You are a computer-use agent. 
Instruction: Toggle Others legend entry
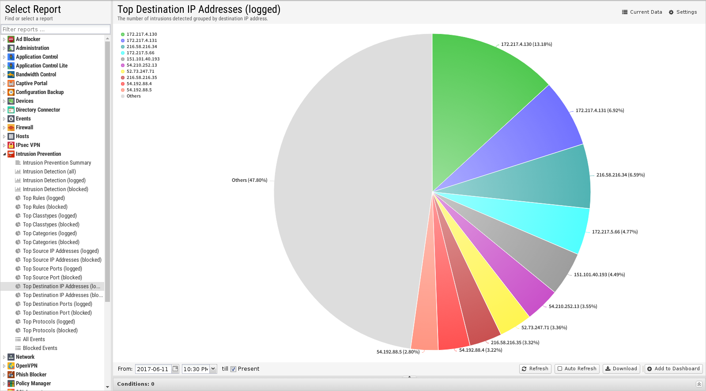(x=131, y=96)
